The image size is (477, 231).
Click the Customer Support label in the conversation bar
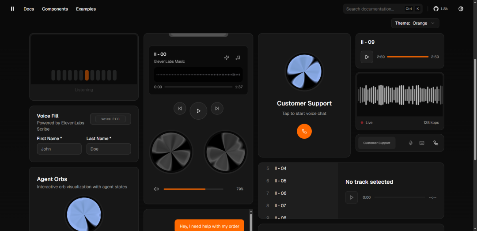(377, 143)
